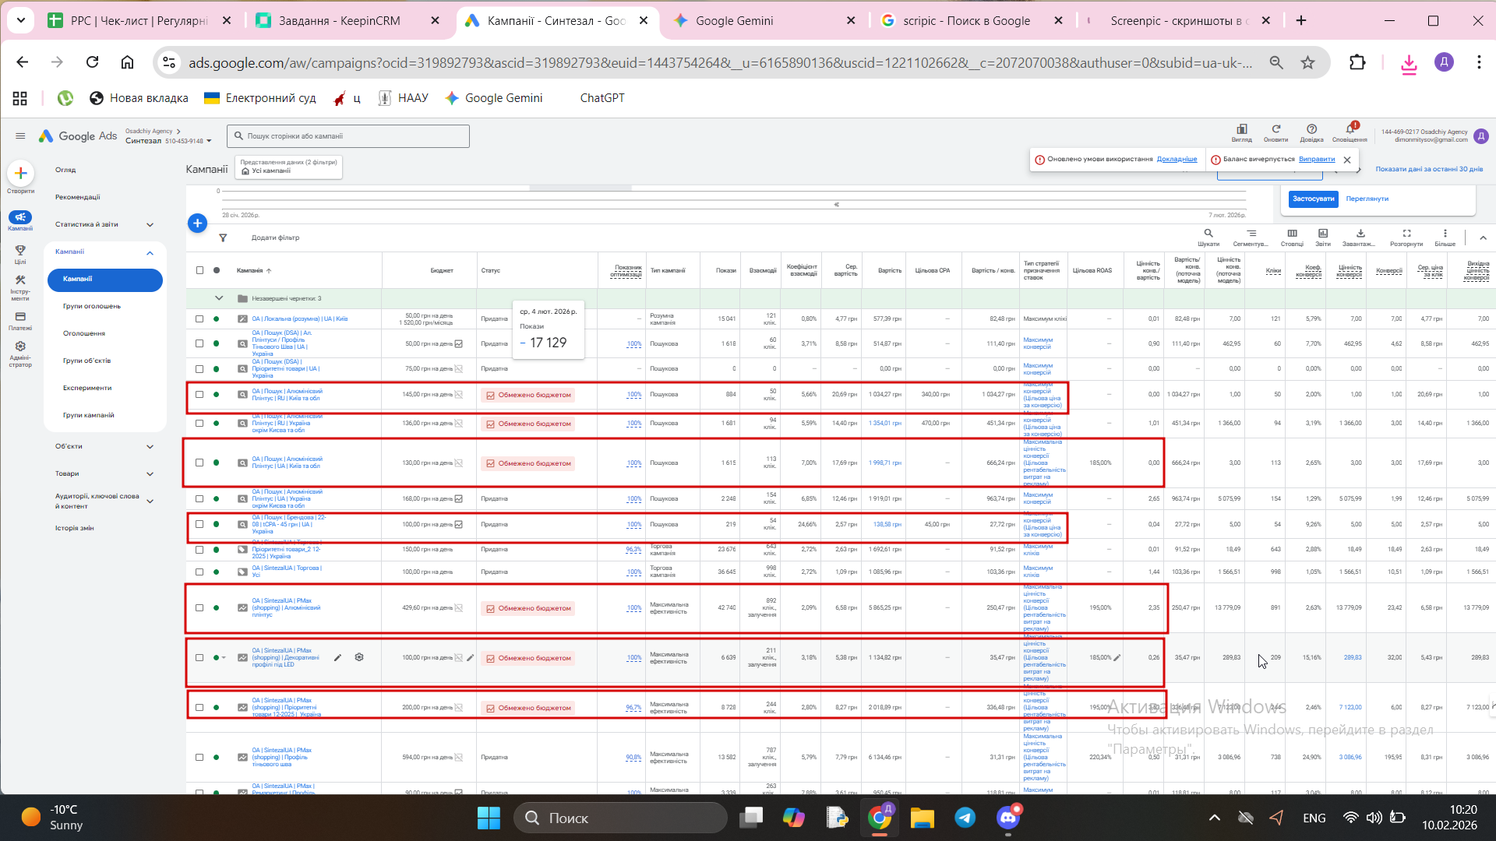Open Інструменти tools in left rail
The height and width of the screenshot is (841, 1496).
point(20,281)
